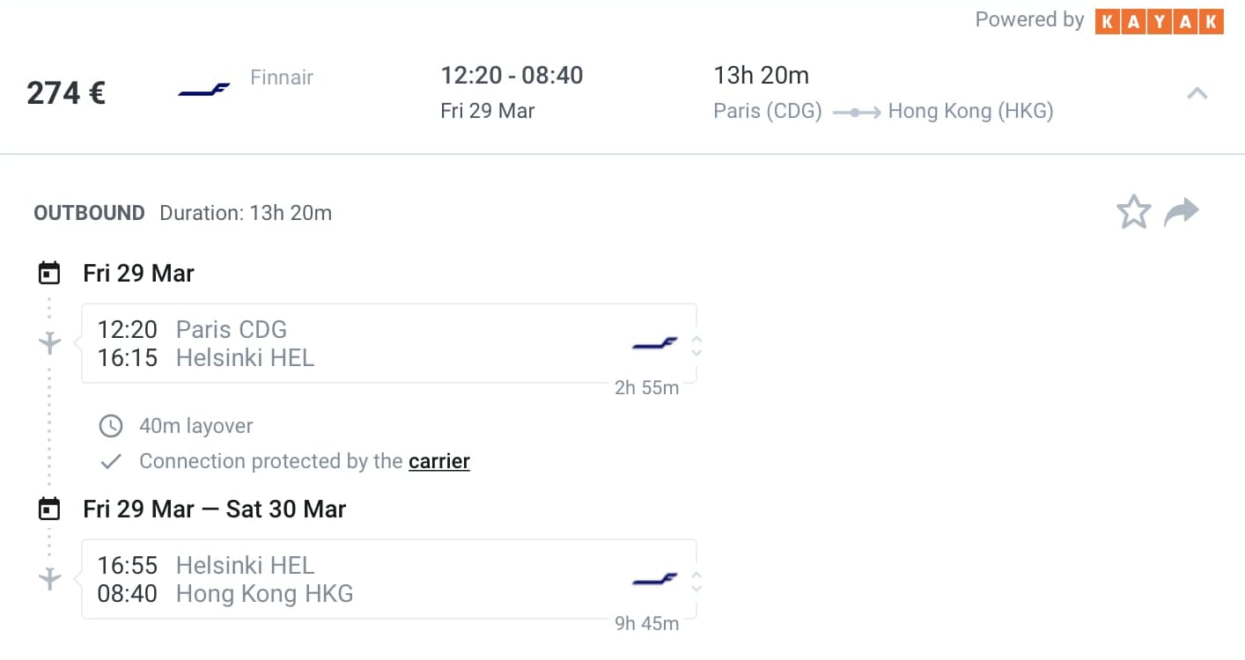Click the Finnair logo in the header
Viewport: 1245px width, 660px height.
click(204, 90)
